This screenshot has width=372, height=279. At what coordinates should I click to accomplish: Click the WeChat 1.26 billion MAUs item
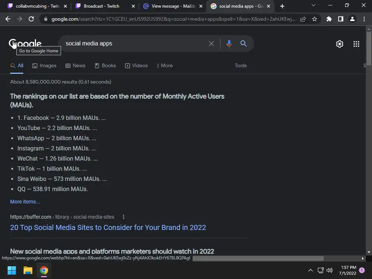(x=57, y=159)
